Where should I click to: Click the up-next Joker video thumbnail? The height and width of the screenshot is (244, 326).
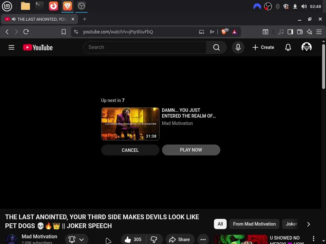click(x=130, y=124)
